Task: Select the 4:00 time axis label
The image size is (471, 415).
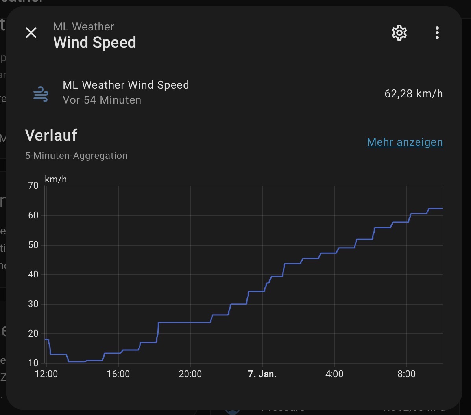Action: tap(334, 374)
